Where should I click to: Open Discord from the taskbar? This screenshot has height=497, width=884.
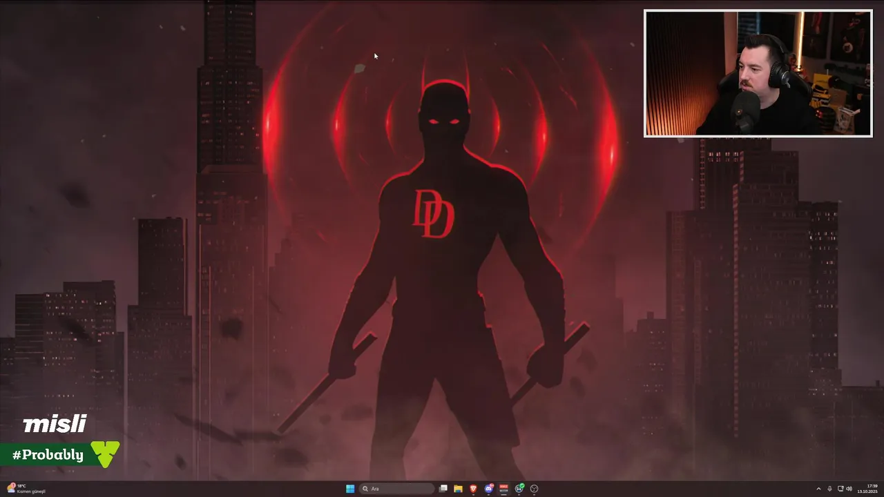coord(489,489)
